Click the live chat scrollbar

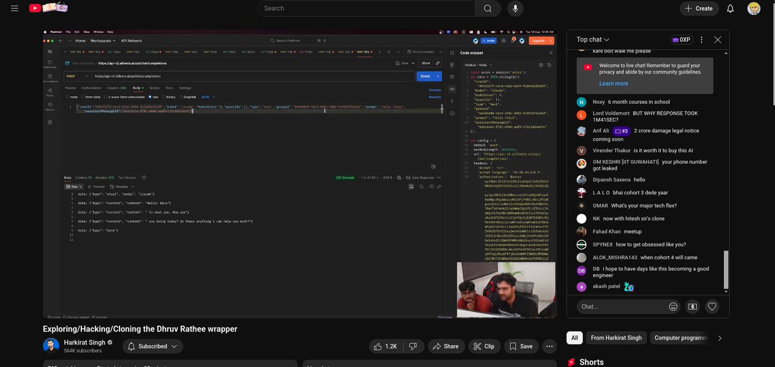727,271
